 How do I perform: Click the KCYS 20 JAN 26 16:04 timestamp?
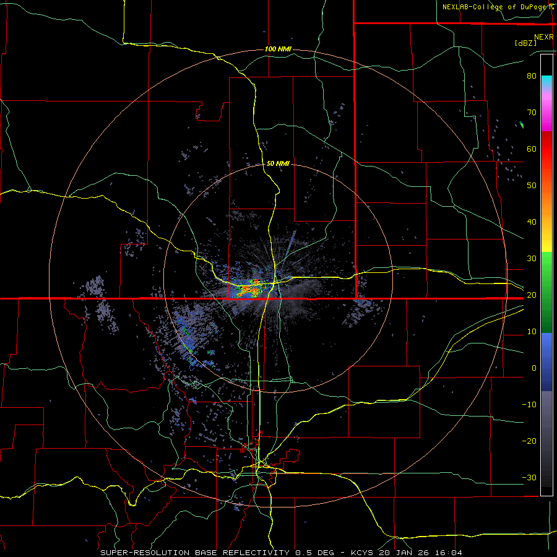pos(407,553)
